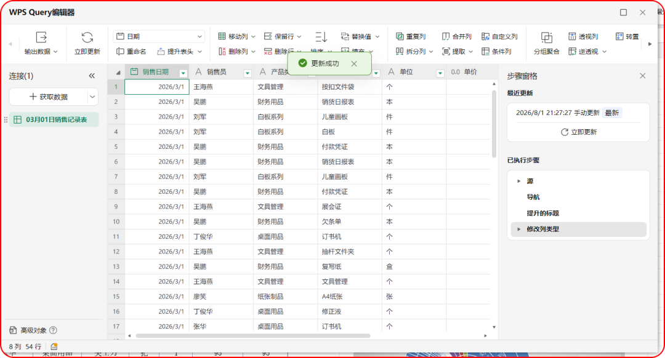Viewport: 665px width, 358px height.
Task: Click the 最新 tag in update record
Action: [x=611, y=113]
